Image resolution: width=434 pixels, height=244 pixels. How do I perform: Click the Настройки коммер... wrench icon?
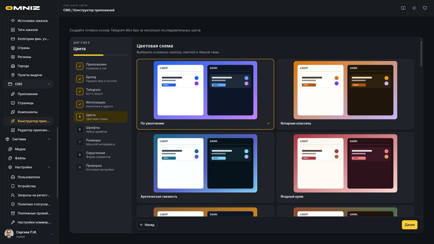coord(13,222)
